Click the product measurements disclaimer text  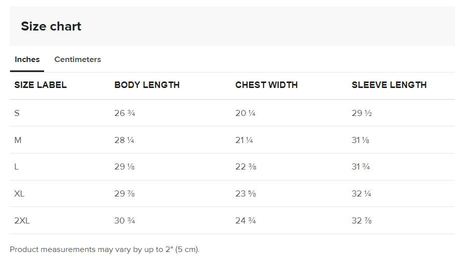click(x=105, y=249)
